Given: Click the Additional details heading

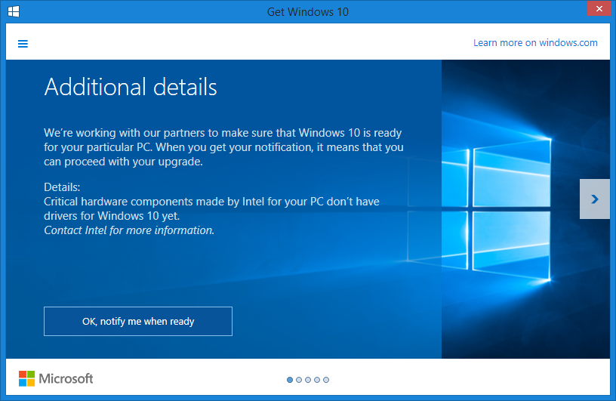Looking at the screenshot, I should coord(131,87).
